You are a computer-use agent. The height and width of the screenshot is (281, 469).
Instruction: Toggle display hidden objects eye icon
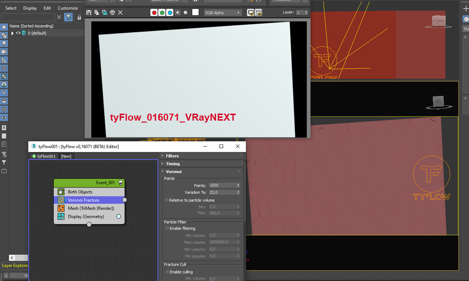[x=4, y=117]
